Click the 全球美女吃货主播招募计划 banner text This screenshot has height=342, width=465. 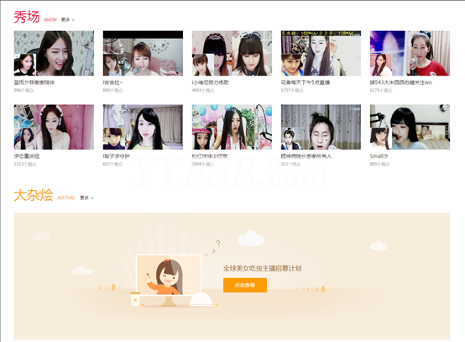(262, 268)
